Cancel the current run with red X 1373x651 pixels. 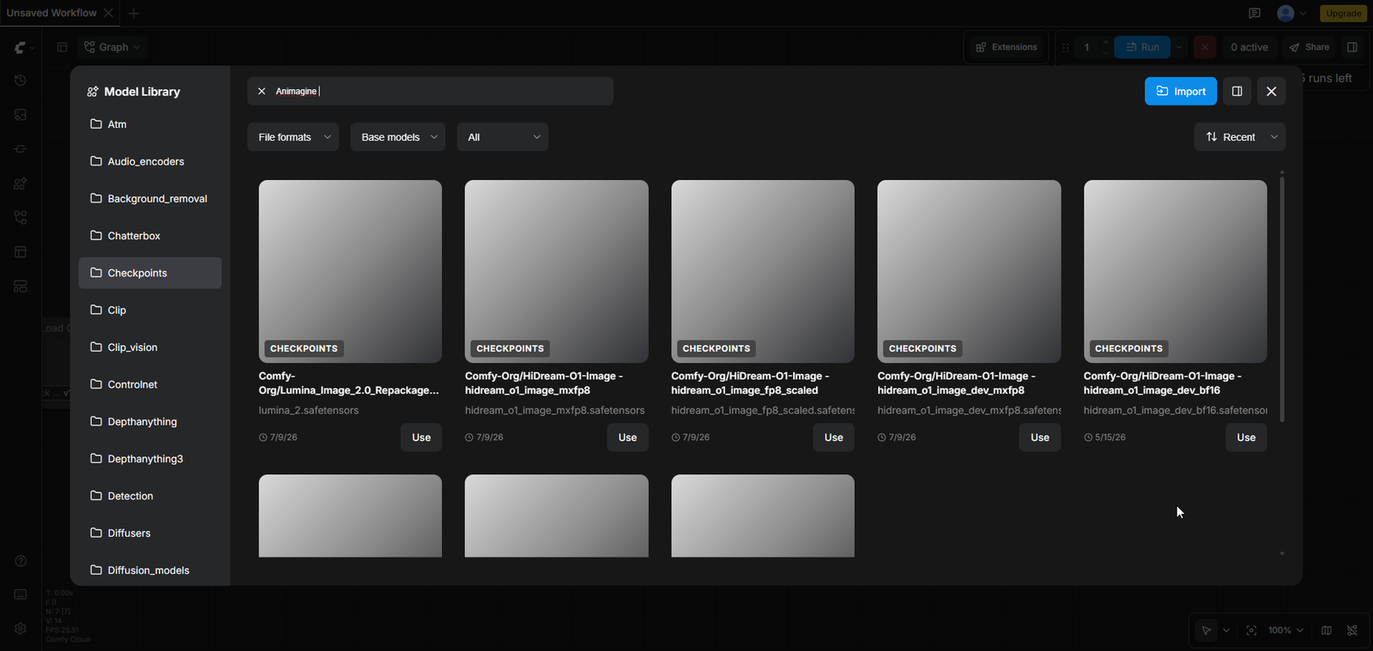(1205, 47)
